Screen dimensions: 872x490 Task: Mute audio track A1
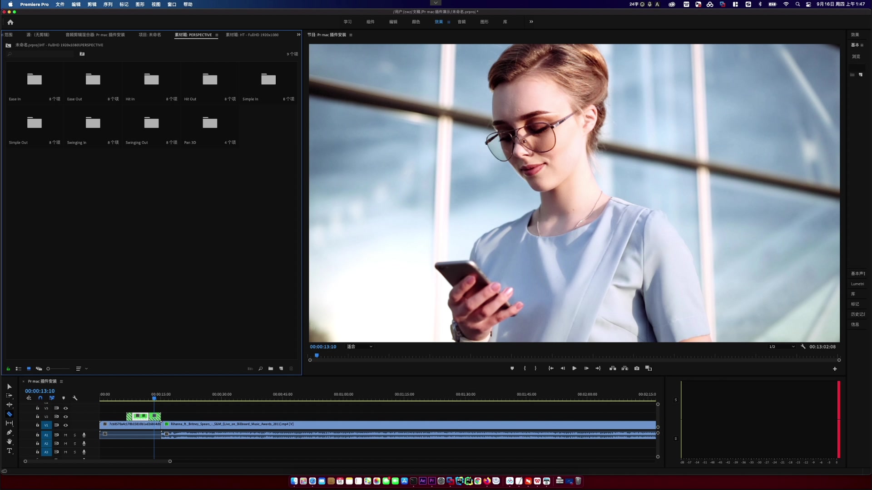pos(65,435)
